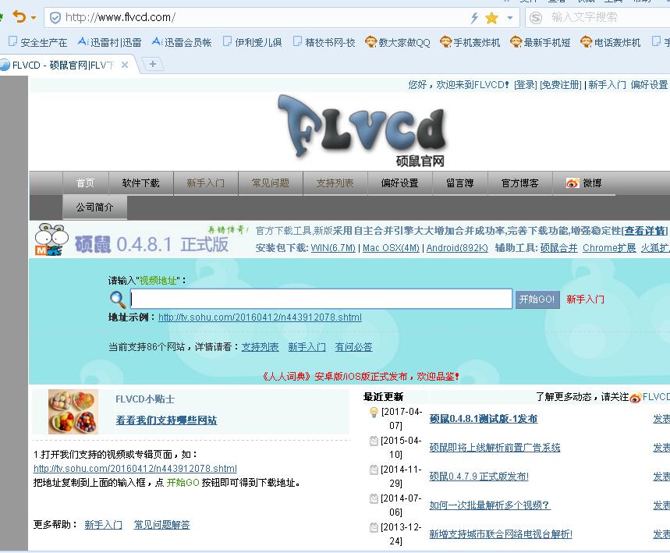670x553 pixels.
Task: Close the FLVCD browser tab
Action: [x=125, y=65]
